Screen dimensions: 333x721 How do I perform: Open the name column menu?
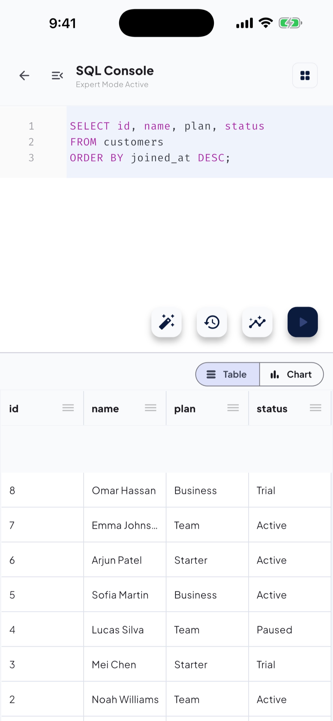pos(151,408)
